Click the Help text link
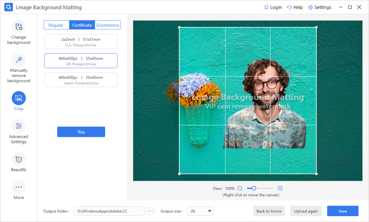This screenshot has height=222, width=369. pyautogui.click(x=298, y=7)
